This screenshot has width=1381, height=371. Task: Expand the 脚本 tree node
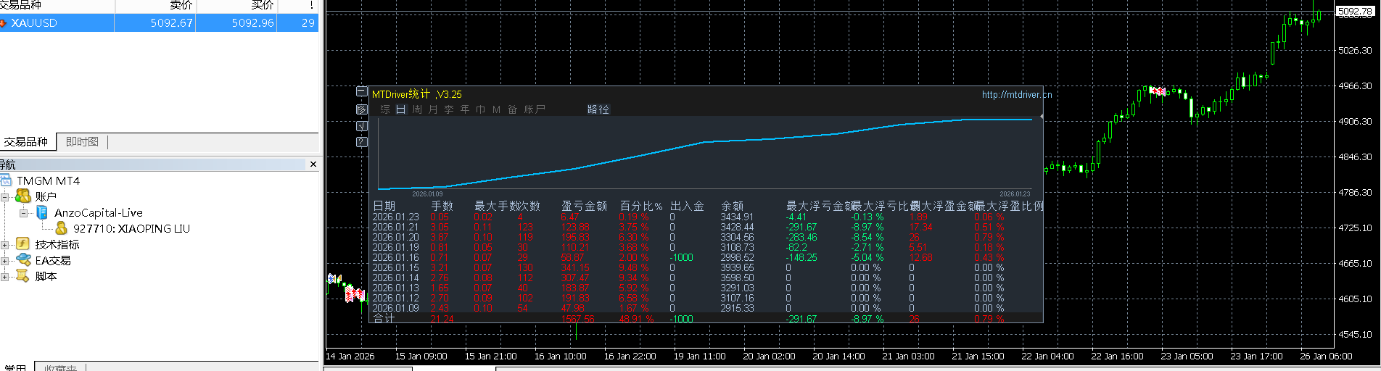click(5, 277)
